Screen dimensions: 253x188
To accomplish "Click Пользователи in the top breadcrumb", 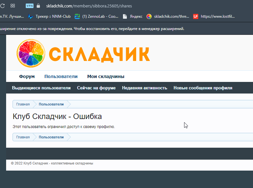I will tap(51, 104).
